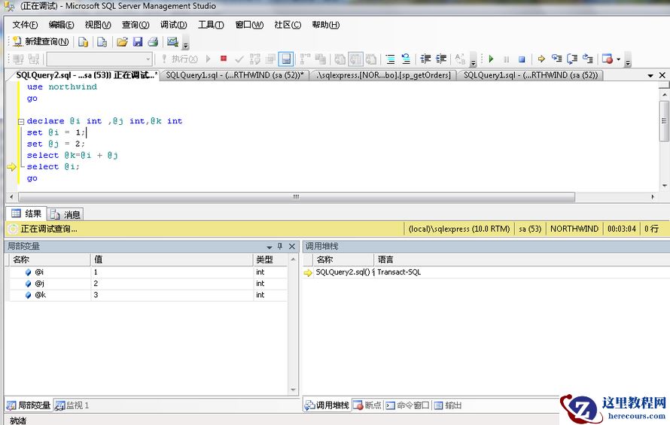Open the active document list dropdown arrow
Image resolution: width=670 pixels, height=425 pixels.
[x=651, y=75]
